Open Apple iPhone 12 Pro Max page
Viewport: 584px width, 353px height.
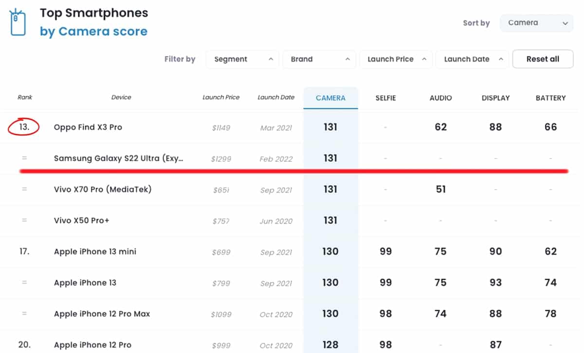[x=102, y=314]
